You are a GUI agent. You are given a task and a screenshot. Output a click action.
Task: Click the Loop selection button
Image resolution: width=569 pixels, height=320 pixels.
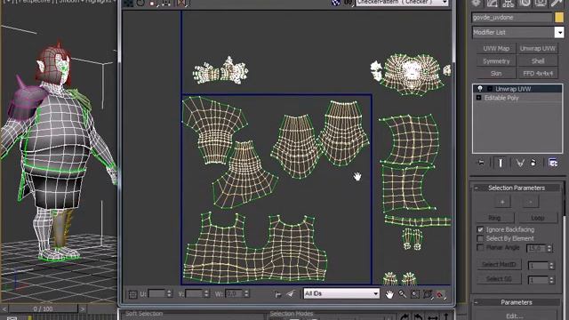pos(537,218)
